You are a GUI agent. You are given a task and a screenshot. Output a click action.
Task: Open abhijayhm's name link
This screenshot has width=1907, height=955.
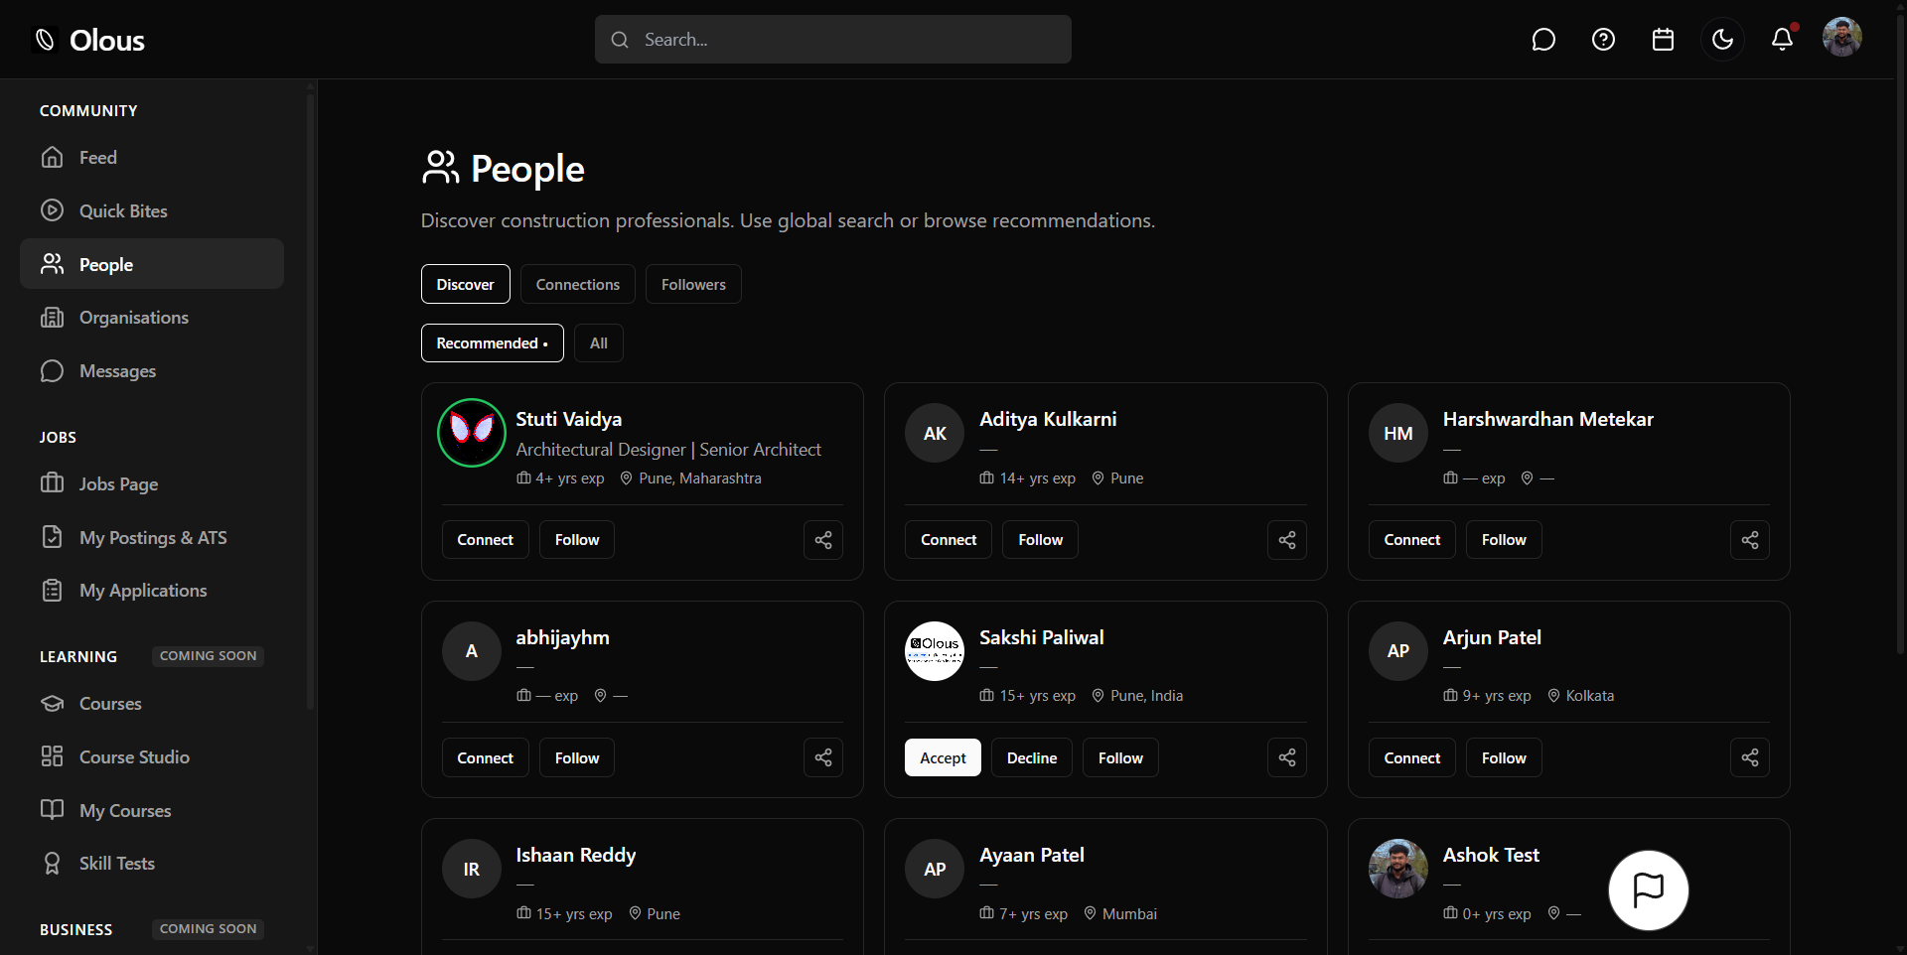coord(562,637)
